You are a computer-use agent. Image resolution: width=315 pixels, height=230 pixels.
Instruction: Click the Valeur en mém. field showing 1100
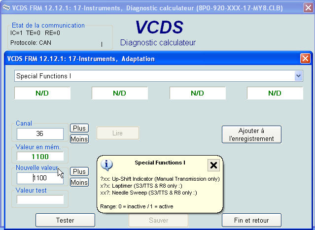tap(40, 156)
